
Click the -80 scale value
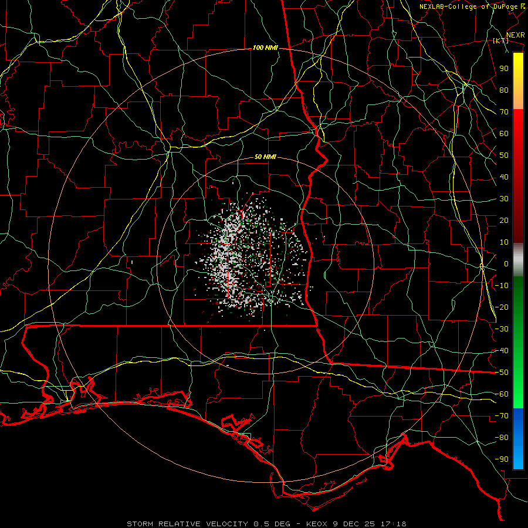tap(502, 438)
